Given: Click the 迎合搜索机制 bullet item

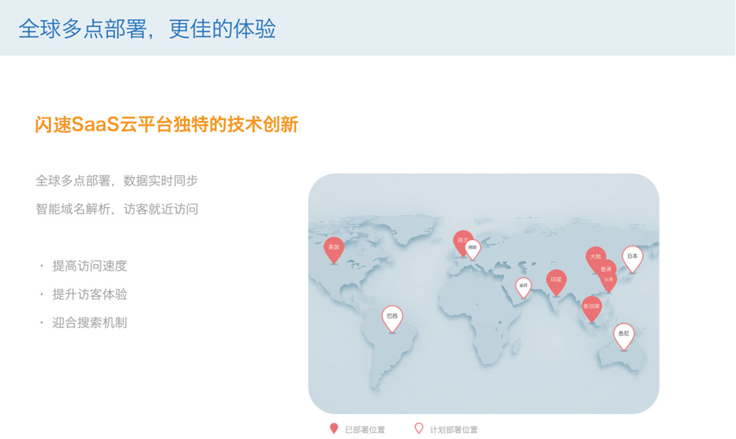Looking at the screenshot, I should pos(90,323).
